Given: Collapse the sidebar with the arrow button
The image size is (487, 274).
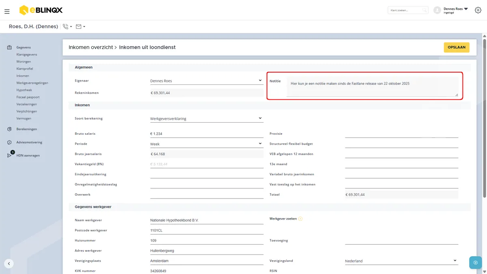Looking at the screenshot, I should [9, 263].
